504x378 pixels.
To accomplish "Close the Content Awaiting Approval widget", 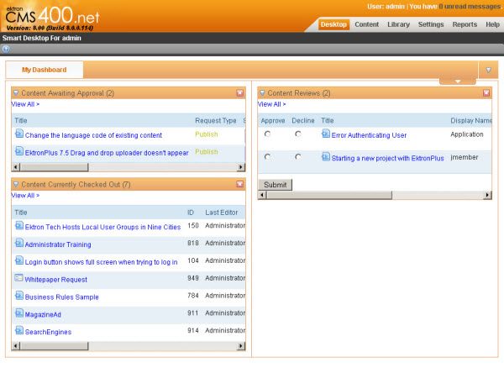I will coord(240,93).
